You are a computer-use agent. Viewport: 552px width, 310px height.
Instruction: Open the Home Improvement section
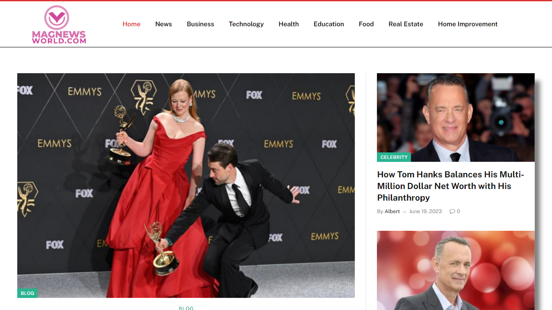(x=467, y=24)
